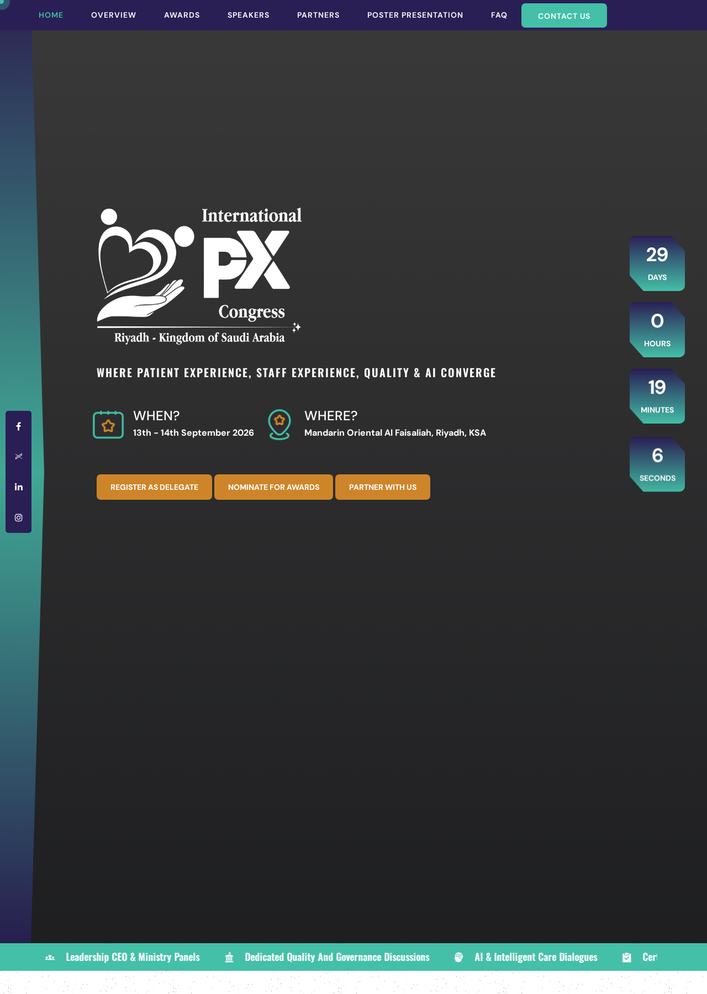This screenshot has height=994, width=707.
Task: Click the 'WHERE?' heading
Action: pyautogui.click(x=331, y=416)
